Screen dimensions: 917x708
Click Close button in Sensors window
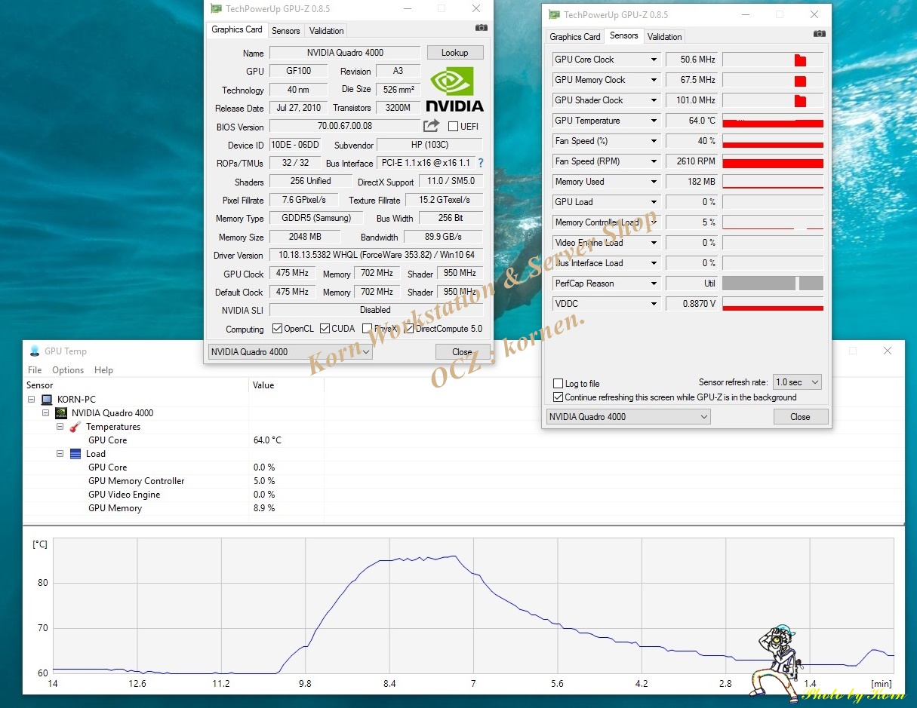(801, 416)
